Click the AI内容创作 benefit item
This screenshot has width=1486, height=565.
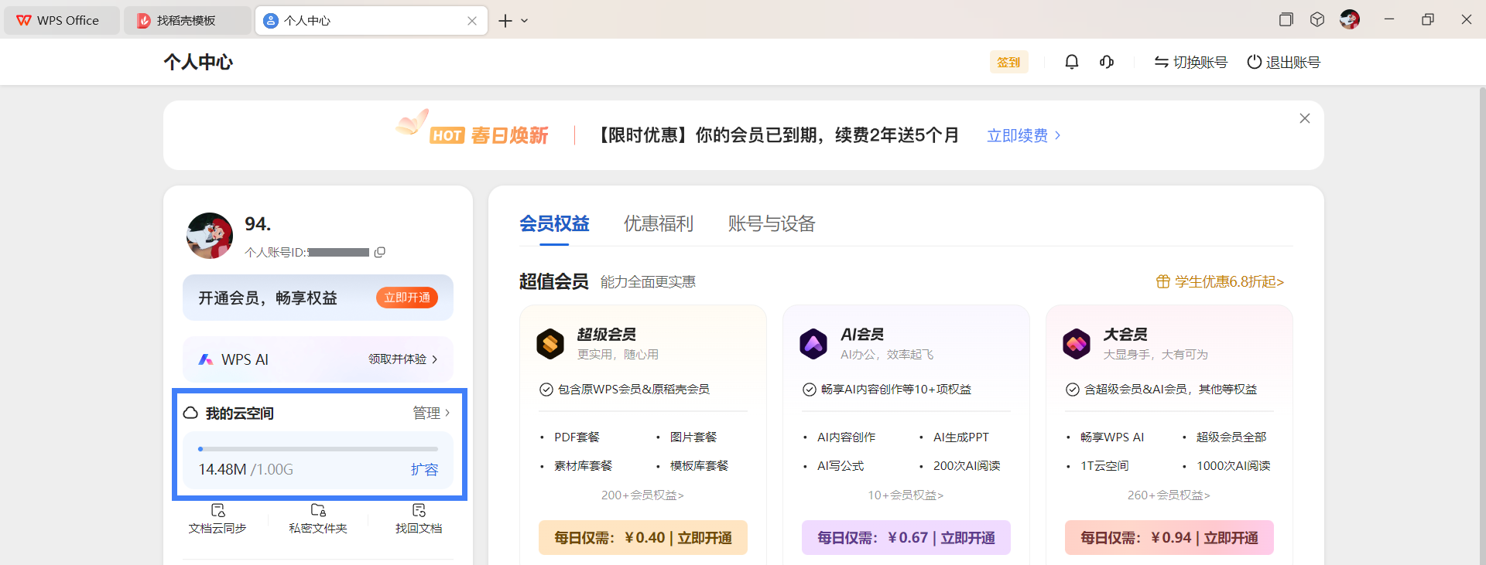[846, 437]
